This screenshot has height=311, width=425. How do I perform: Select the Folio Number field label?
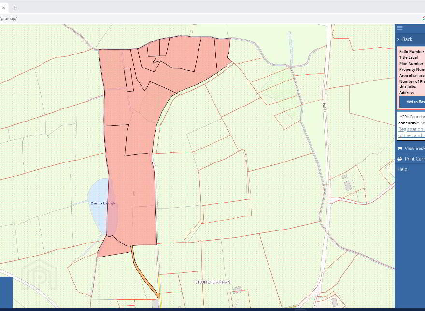411,52
